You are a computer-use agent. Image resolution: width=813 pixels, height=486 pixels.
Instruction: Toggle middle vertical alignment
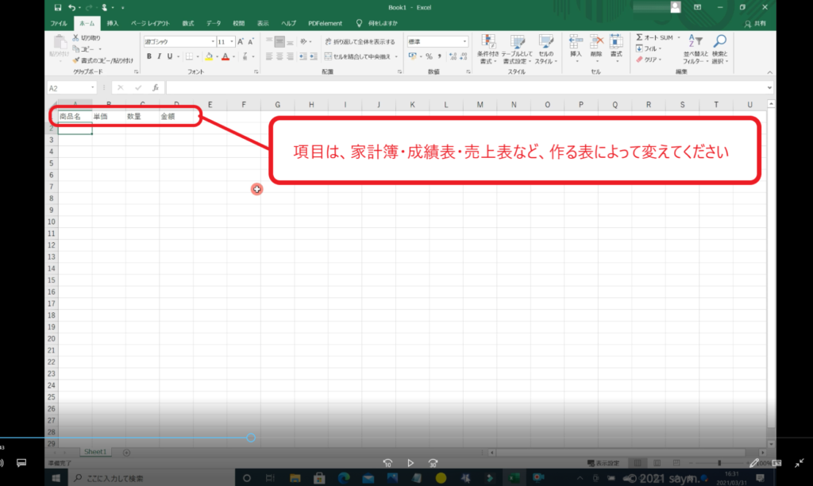[279, 41]
